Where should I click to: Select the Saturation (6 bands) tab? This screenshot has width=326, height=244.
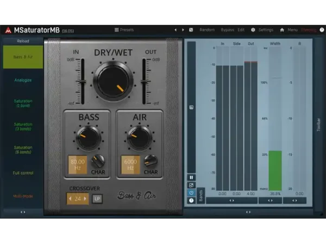pos(23,150)
